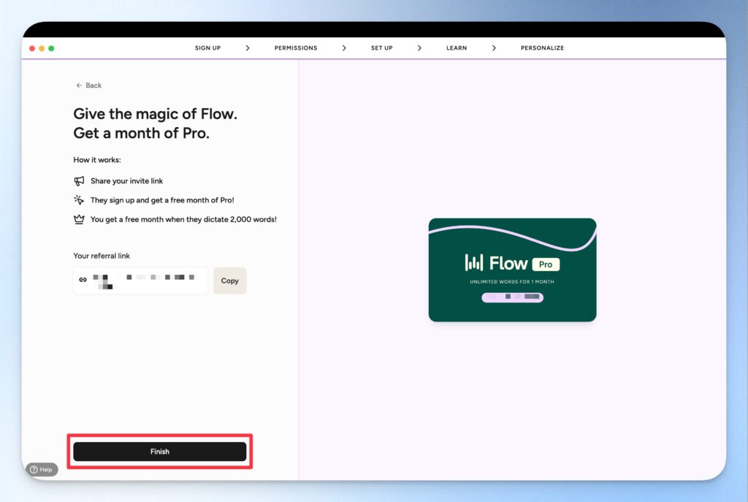
Task: Open the Help widget in the bottom corner
Action: pyautogui.click(x=42, y=469)
